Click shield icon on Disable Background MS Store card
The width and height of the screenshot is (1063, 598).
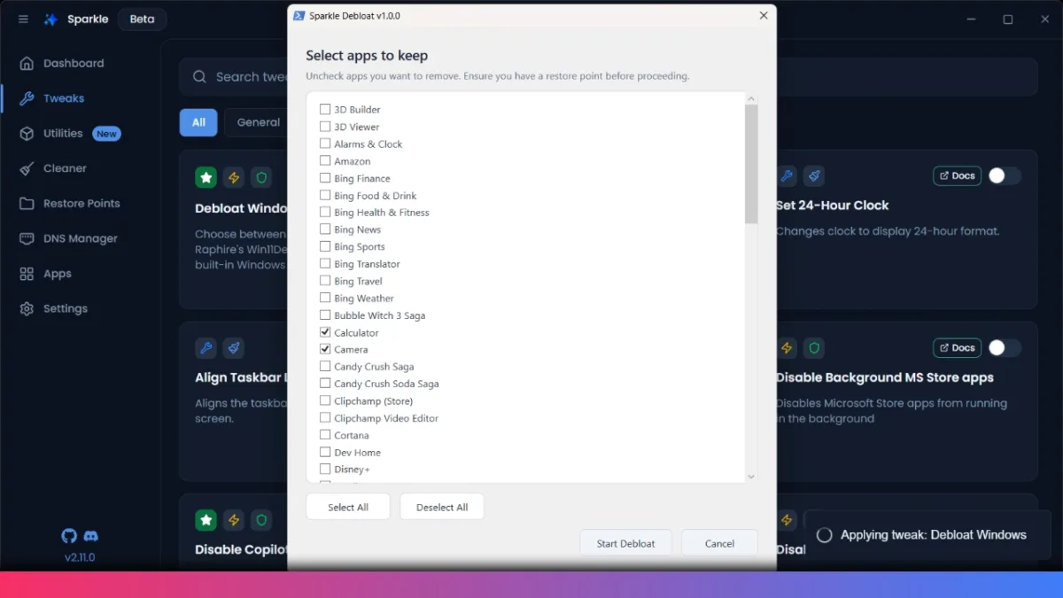(x=814, y=348)
